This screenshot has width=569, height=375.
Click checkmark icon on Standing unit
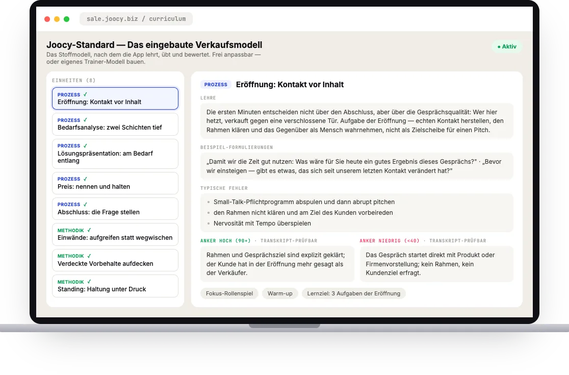pyautogui.click(x=89, y=282)
